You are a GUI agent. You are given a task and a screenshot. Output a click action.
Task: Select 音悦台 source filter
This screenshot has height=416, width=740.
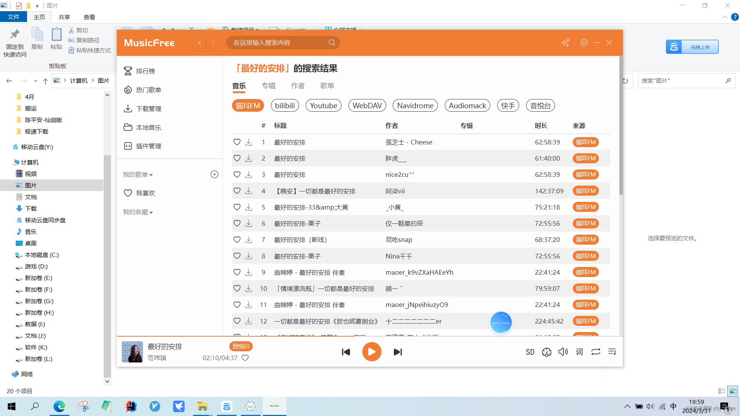click(540, 106)
